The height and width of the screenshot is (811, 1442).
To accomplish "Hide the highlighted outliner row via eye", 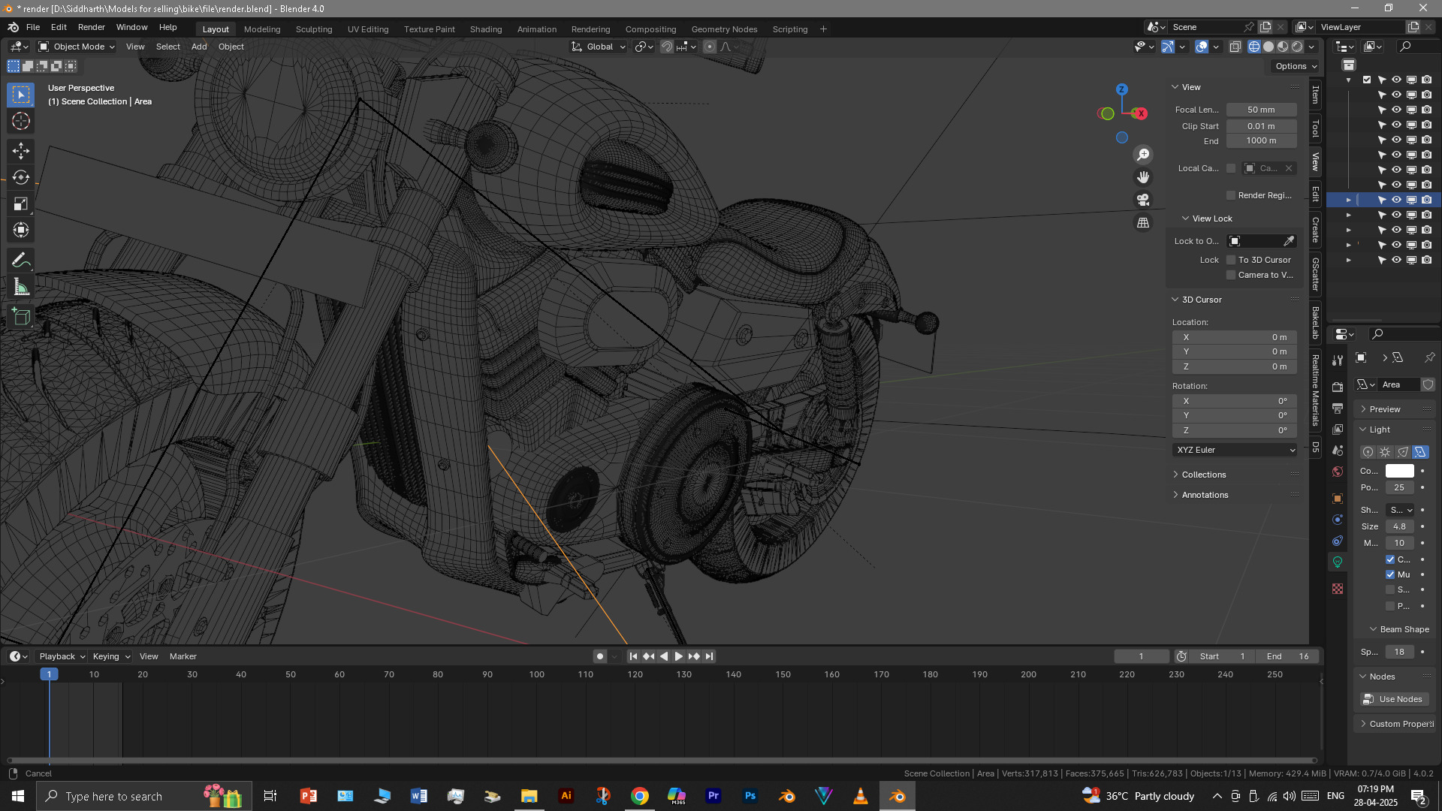I will pos(1396,200).
